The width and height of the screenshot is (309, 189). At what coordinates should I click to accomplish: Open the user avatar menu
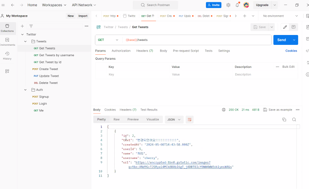tap(246, 5)
